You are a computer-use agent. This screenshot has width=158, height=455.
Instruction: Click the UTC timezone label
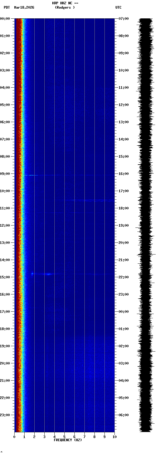tap(118, 7)
